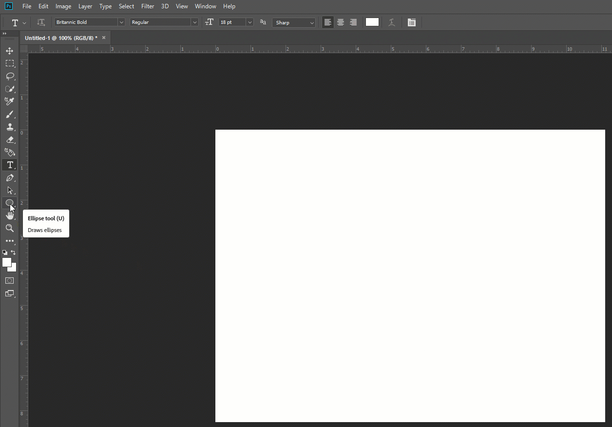Viewport: 612px width, 427px height.
Task: Toggle the Character and Paragraph panels
Action: (412, 22)
